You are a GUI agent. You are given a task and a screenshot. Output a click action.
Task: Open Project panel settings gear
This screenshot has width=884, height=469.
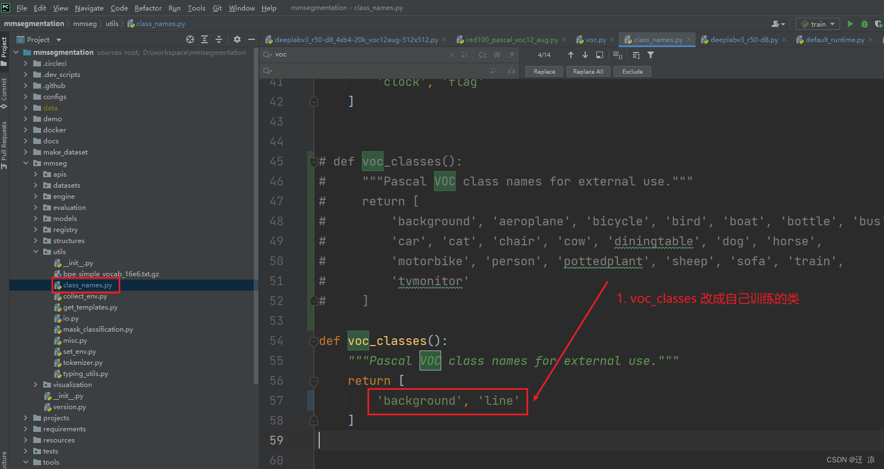[237, 39]
